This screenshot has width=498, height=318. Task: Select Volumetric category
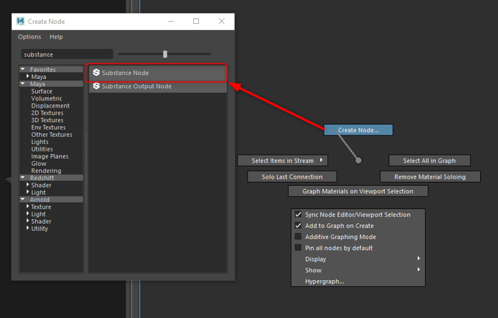point(46,98)
